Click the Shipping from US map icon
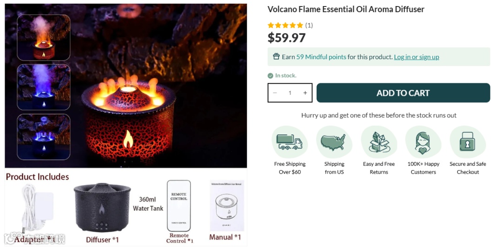The width and height of the screenshot is (502, 248). (334, 142)
